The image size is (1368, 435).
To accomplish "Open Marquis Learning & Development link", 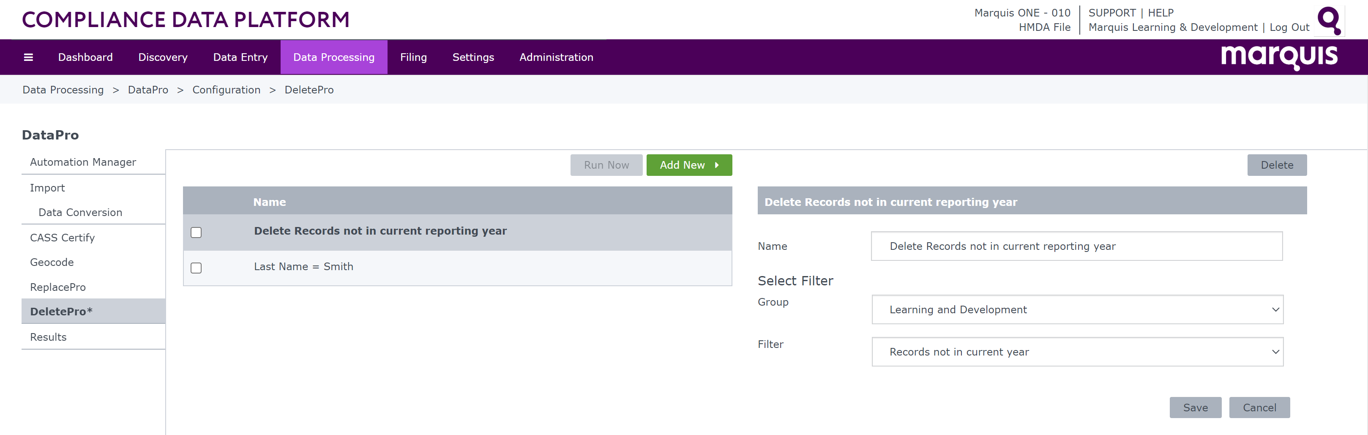I will pyautogui.click(x=1173, y=27).
